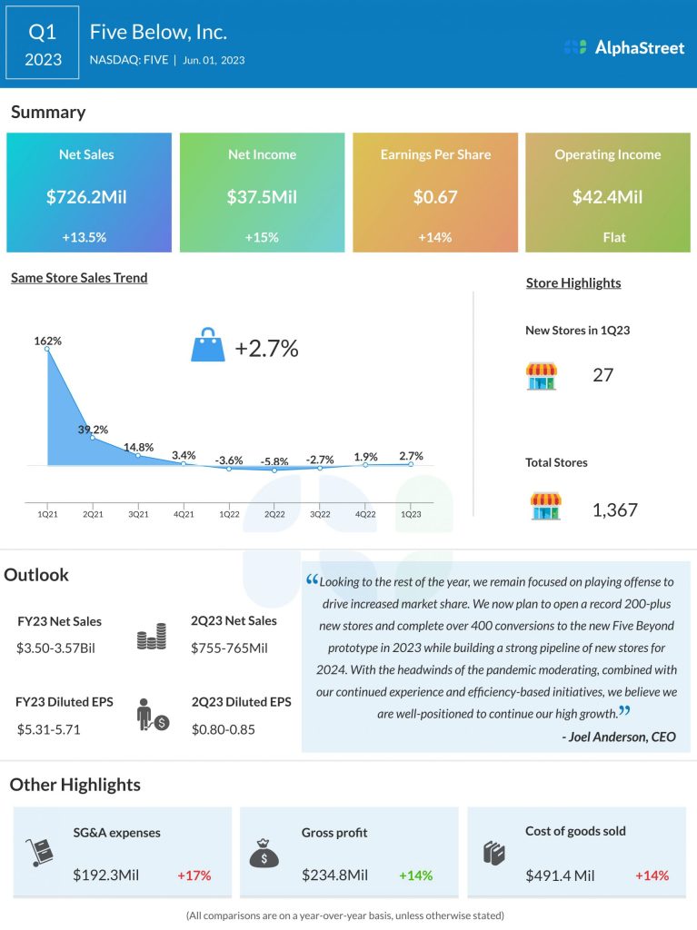Click the AlphaStreet logo icon
Viewport: 697px width, 930px height.
(574, 47)
